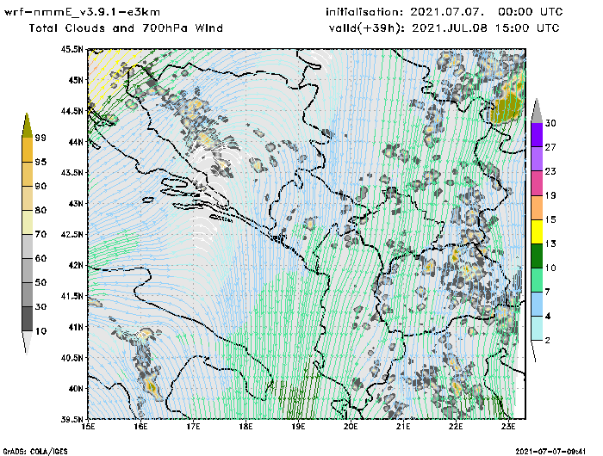This screenshot has width=603, height=456.
Task: Click the light blue 4–7 wind swatch
Action: pos(537,305)
